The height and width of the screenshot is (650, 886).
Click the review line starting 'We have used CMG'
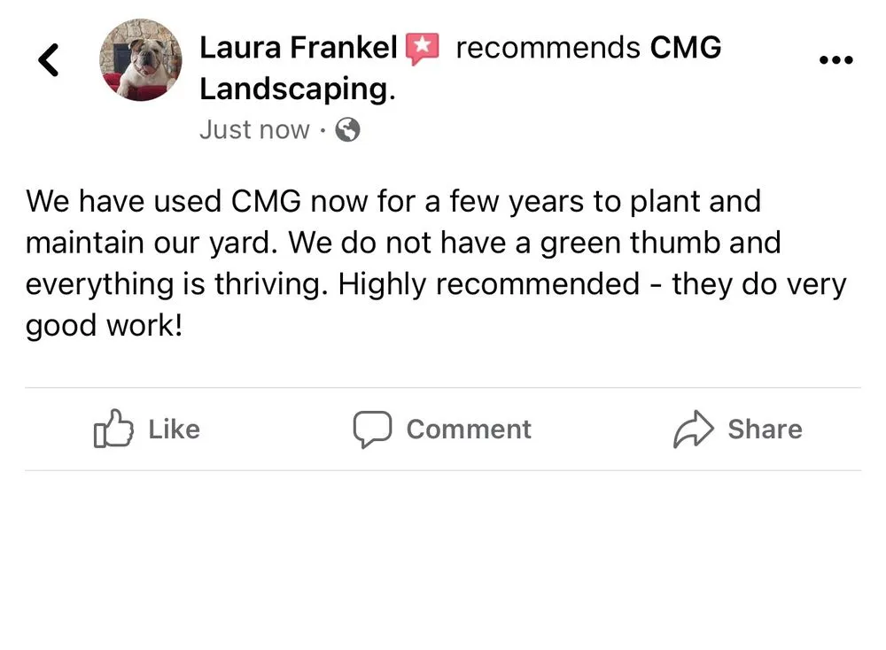pos(392,201)
